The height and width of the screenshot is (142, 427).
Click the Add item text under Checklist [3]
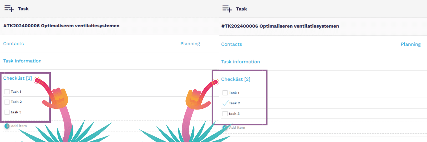point(19,126)
